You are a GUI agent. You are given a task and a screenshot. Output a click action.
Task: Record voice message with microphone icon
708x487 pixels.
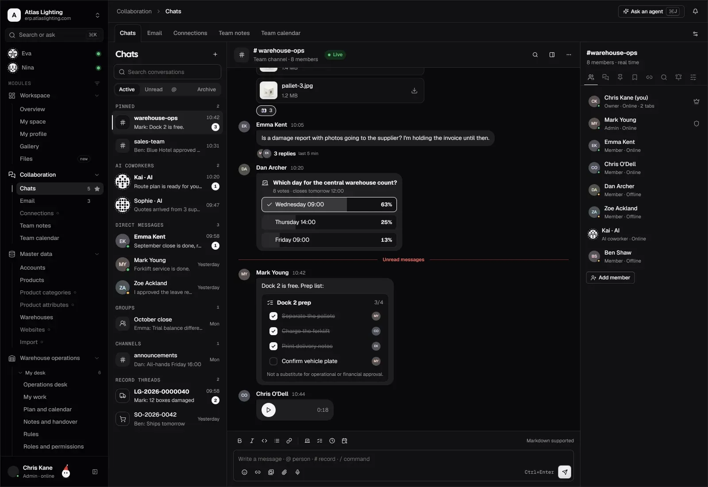click(x=297, y=472)
